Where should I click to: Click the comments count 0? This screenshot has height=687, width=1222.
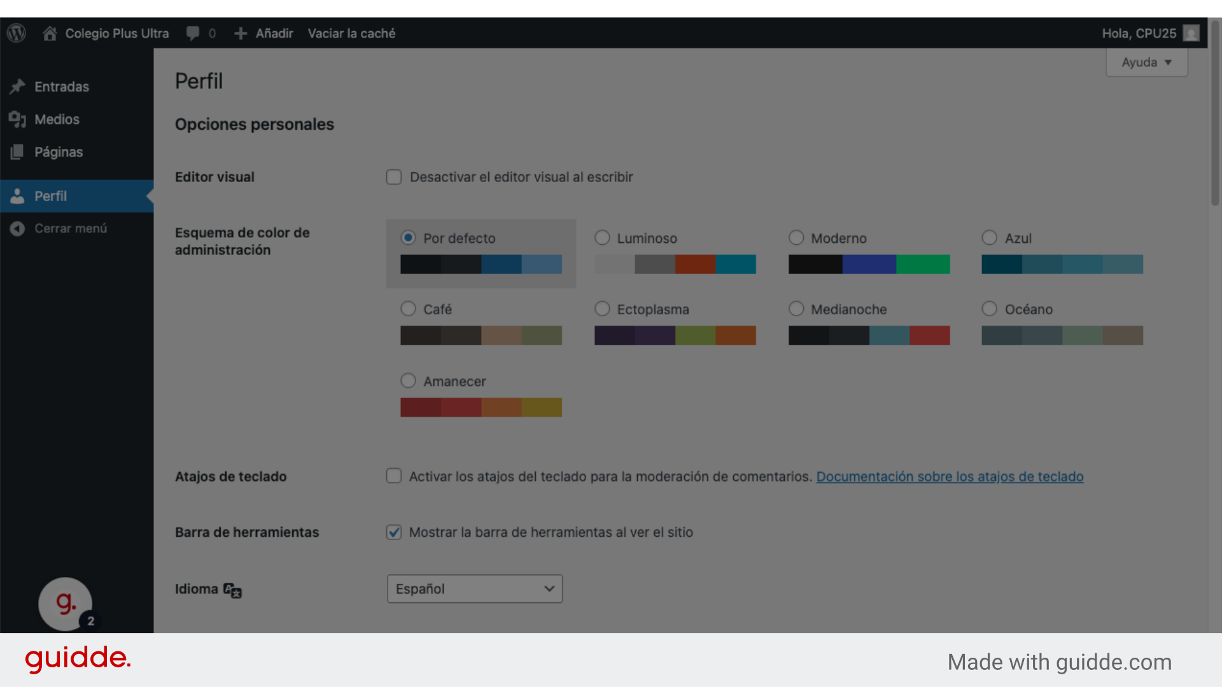click(212, 33)
